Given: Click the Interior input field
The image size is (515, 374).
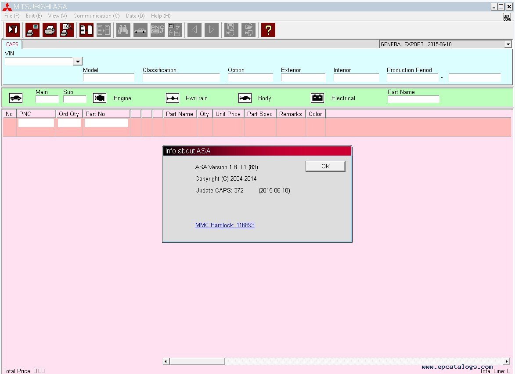Looking at the screenshot, I should (357, 77).
